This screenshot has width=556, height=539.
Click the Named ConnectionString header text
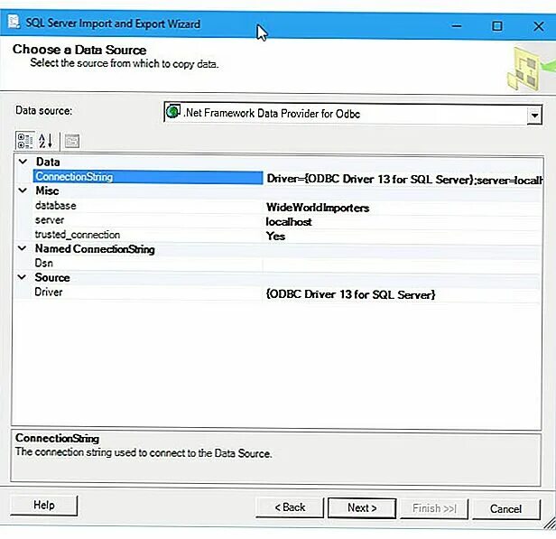tap(95, 249)
